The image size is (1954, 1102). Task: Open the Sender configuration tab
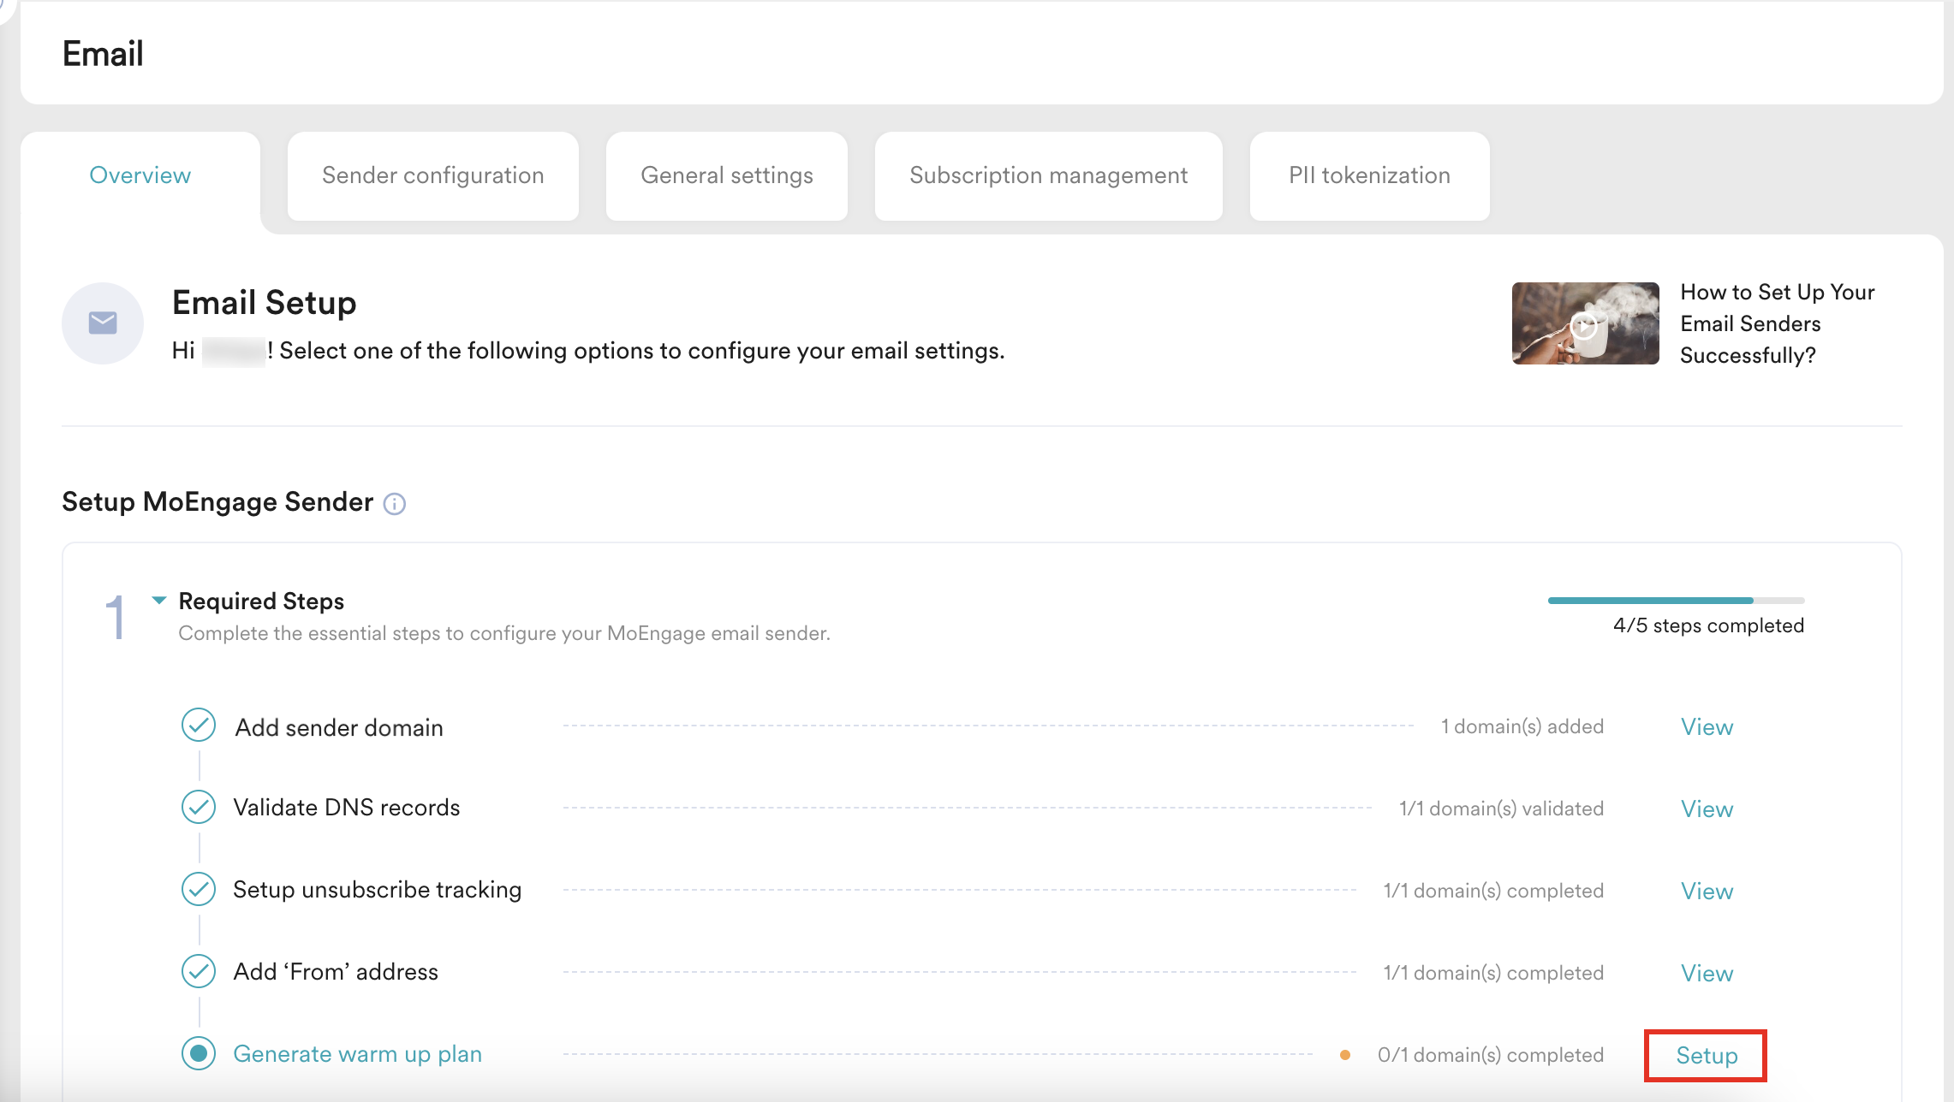(x=432, y=175)
